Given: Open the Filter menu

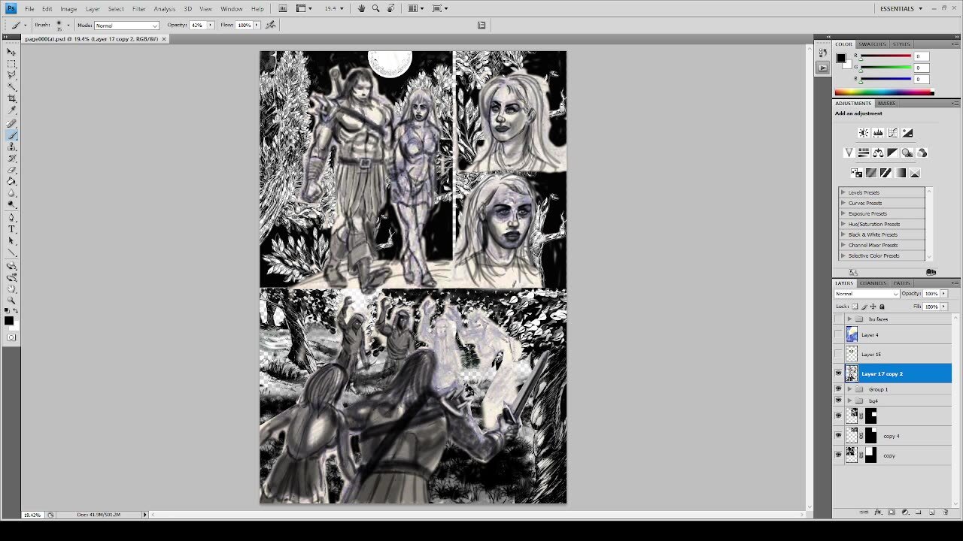Looking at the screenshot, I should 139,9.
